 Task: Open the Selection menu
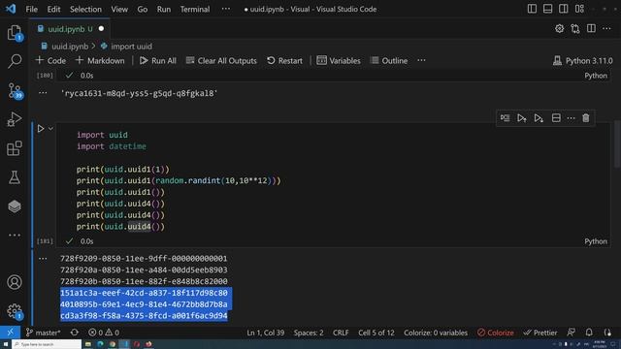(85, 9)
